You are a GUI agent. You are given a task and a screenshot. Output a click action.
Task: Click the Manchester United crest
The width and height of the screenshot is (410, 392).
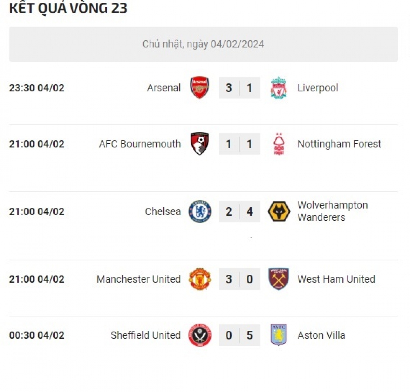click(200, 279)
